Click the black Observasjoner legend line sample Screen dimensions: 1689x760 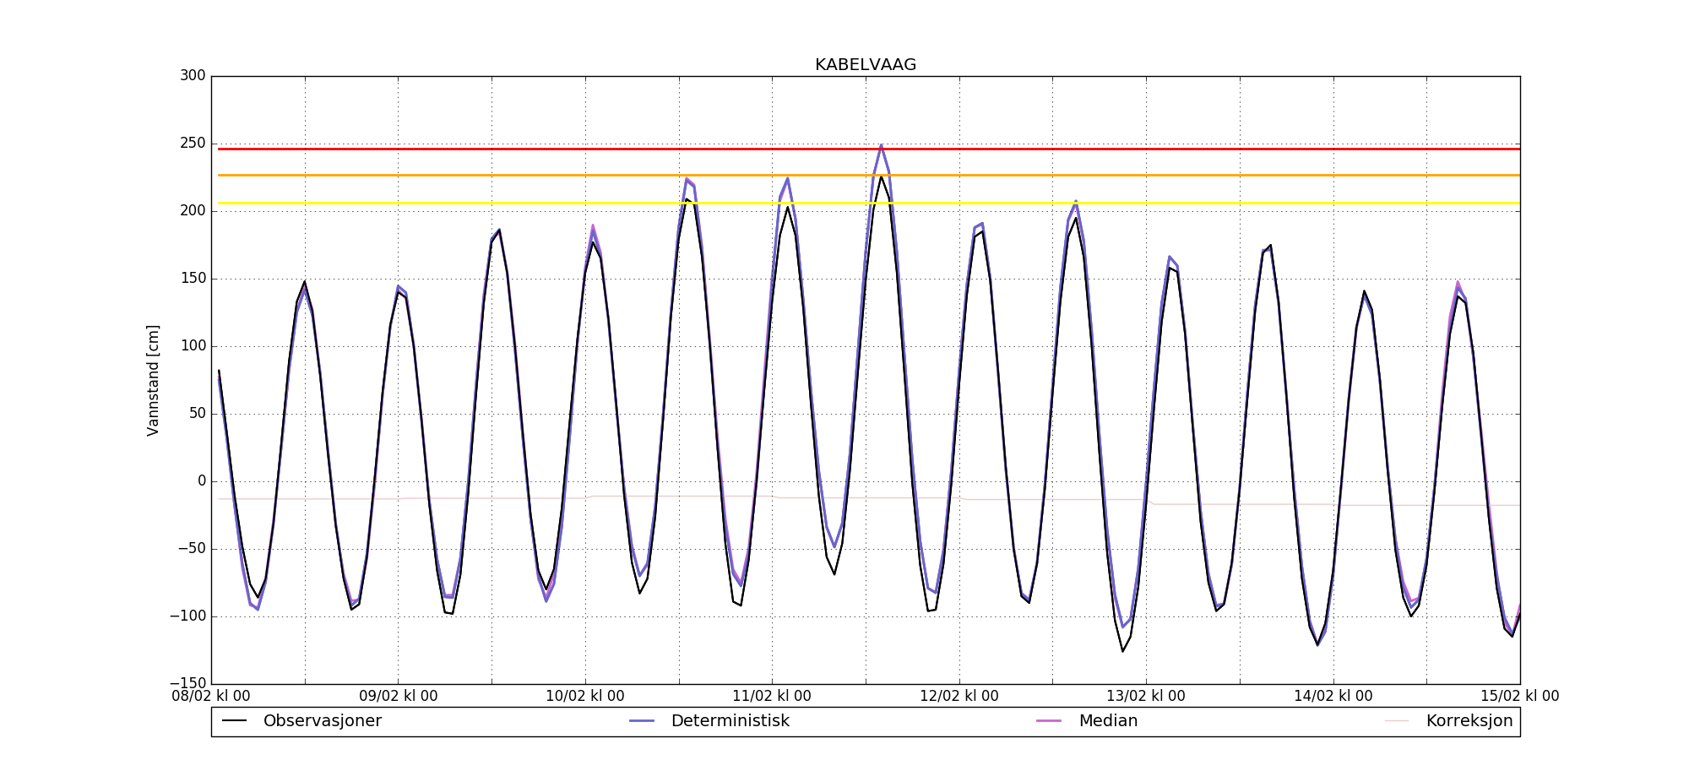[234, 721]
